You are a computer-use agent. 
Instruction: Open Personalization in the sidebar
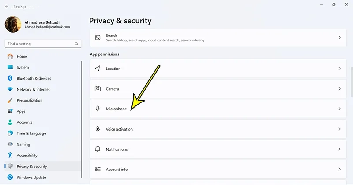coord(29,100)
